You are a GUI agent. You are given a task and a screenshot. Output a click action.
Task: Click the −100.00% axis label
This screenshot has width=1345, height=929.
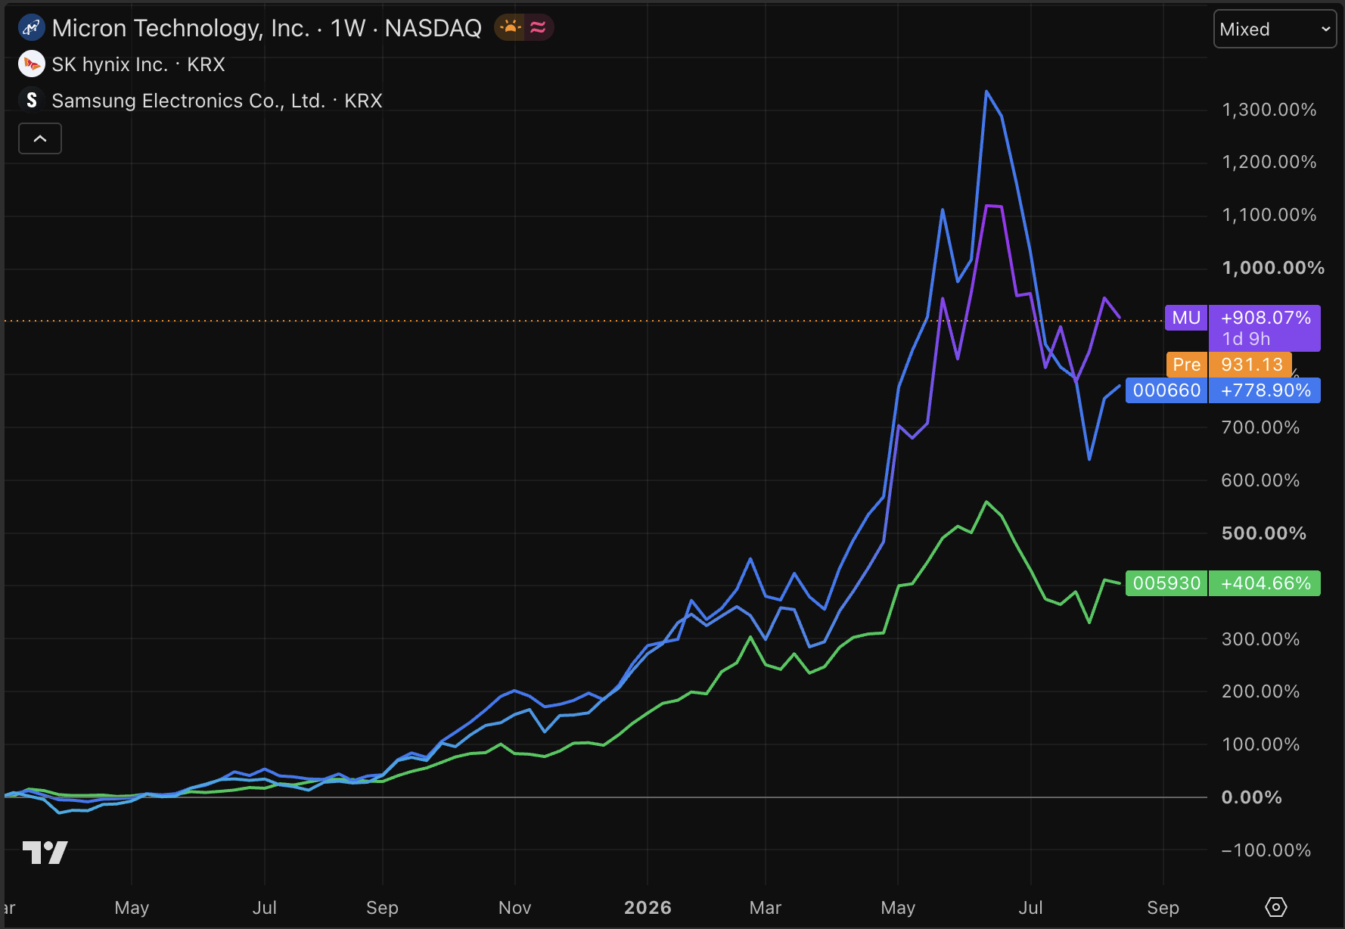pyautogui.click(x=1266, y=850)
